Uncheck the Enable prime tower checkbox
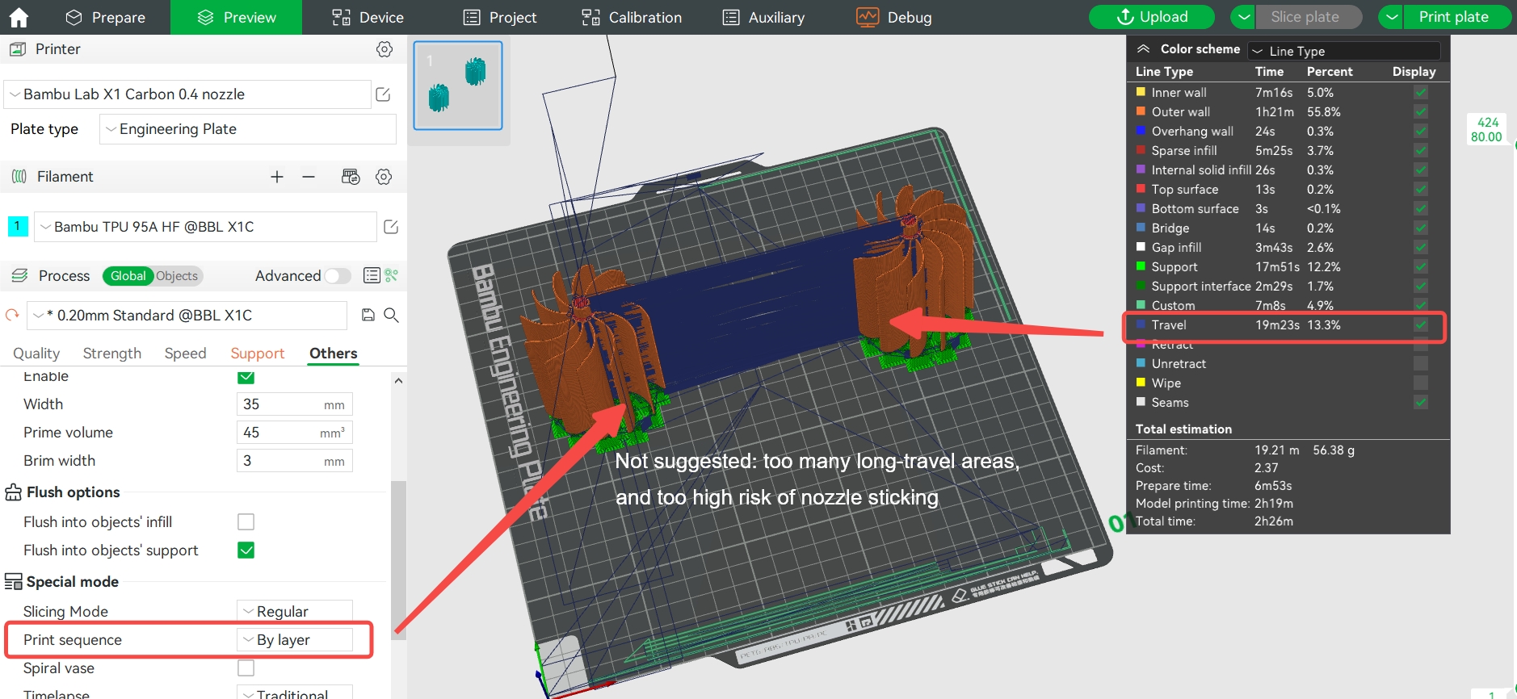 tap(246, 377)
